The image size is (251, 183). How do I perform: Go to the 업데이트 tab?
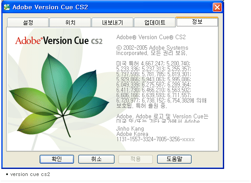point(155,22)
